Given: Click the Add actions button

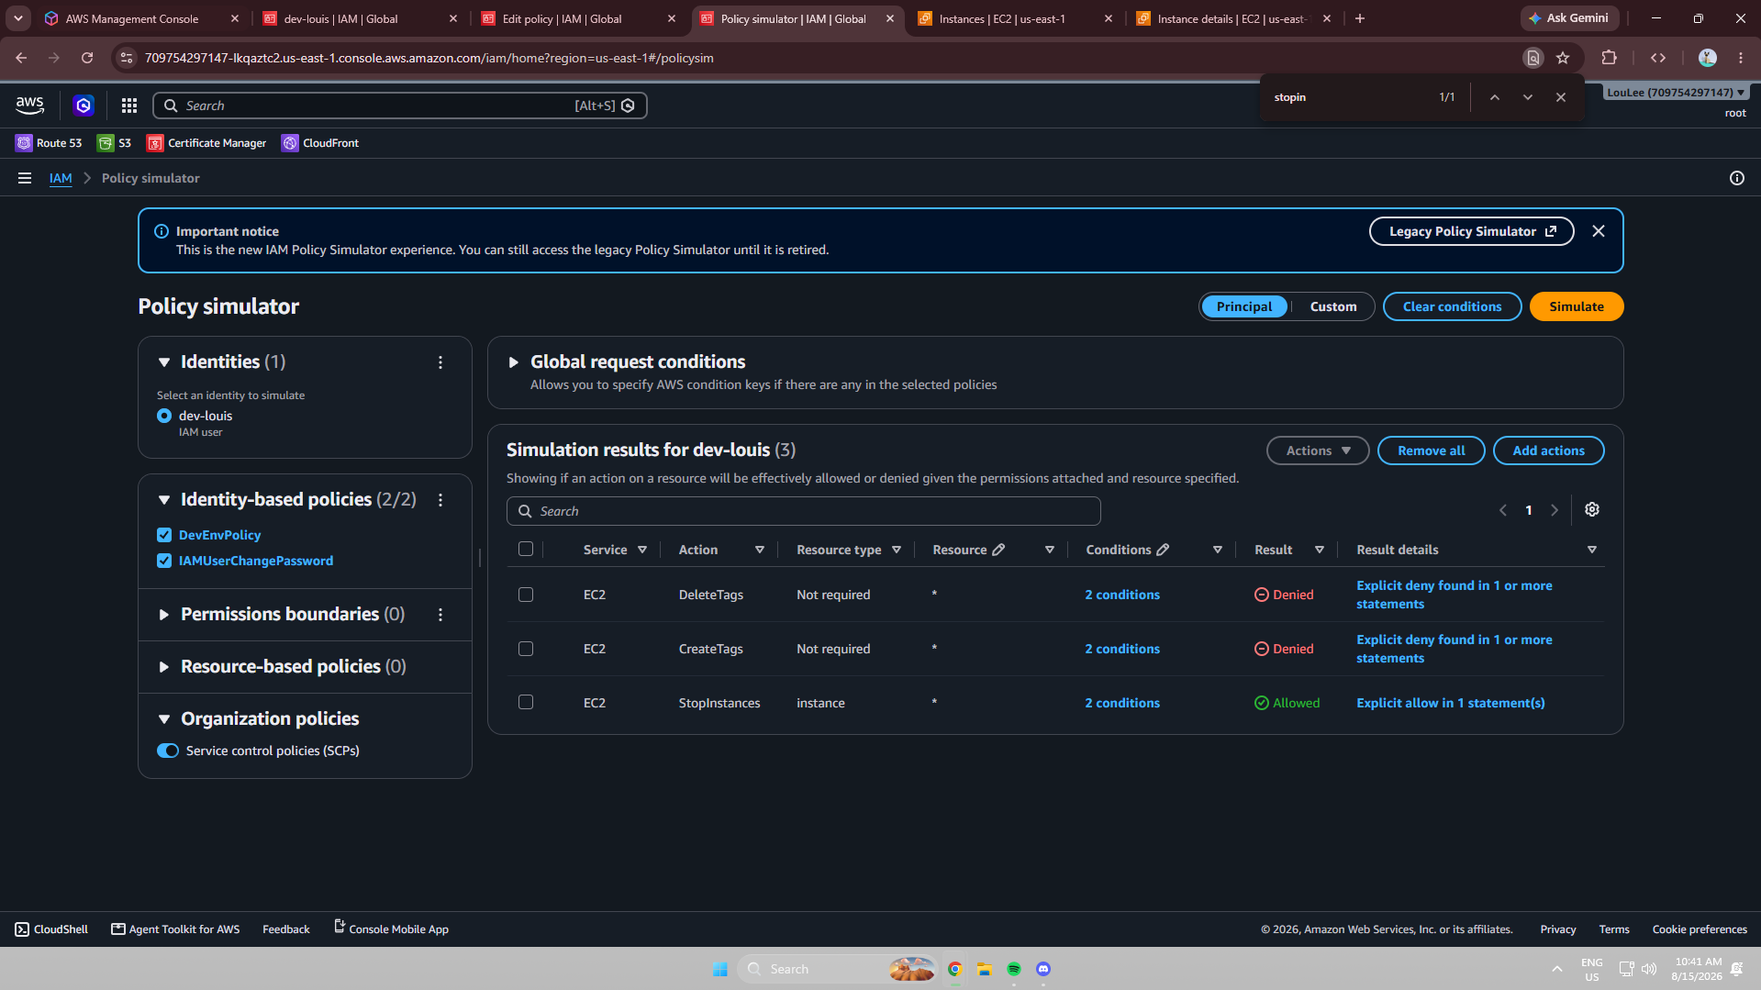Looking at the screenshot, I should pos(1548,451).
